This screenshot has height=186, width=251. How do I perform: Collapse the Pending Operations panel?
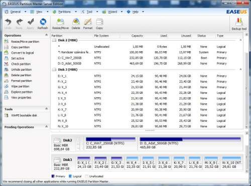[x=47, y=127]
